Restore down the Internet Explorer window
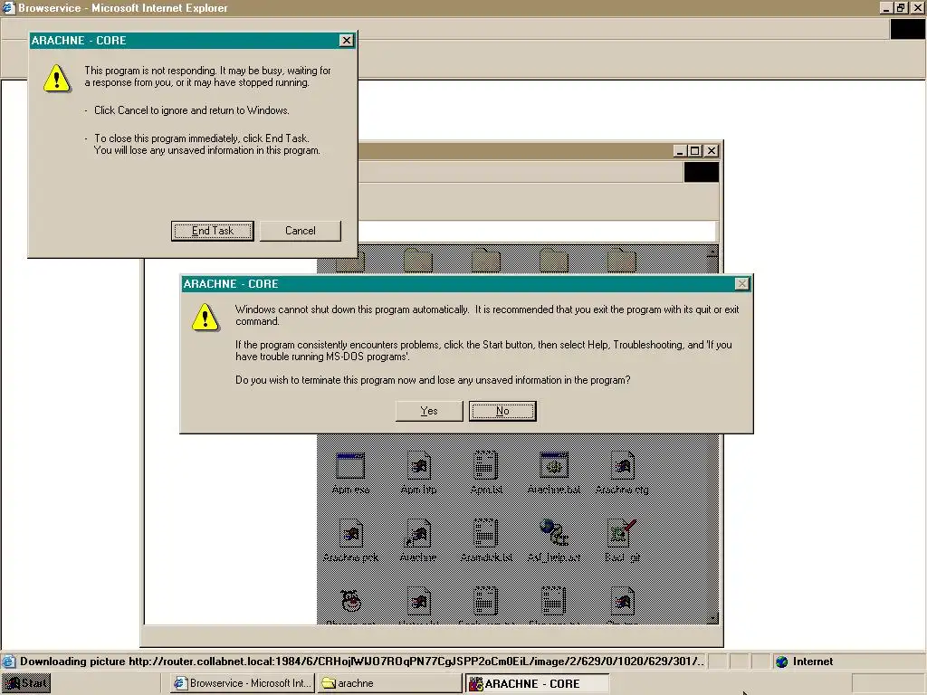The image size is (927, 695). pos(901,7)
